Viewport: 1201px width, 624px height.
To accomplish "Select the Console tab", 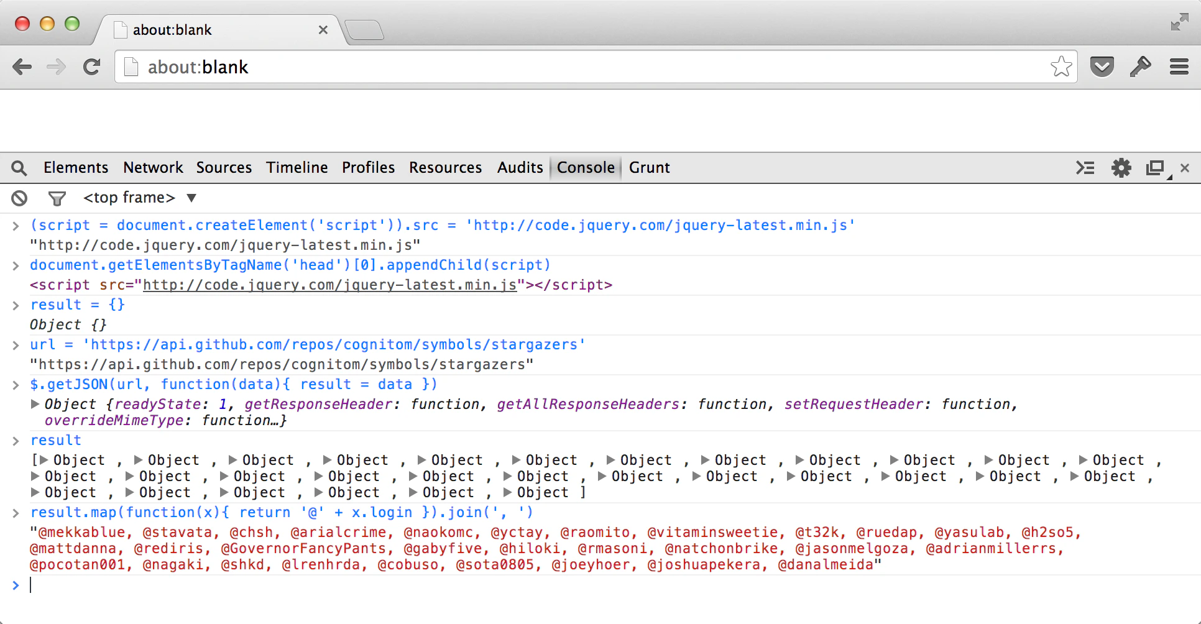I will pos(586,168).
